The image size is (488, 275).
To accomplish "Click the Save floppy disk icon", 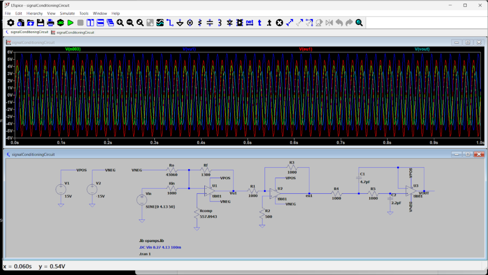I will click(x=41, y=23).
